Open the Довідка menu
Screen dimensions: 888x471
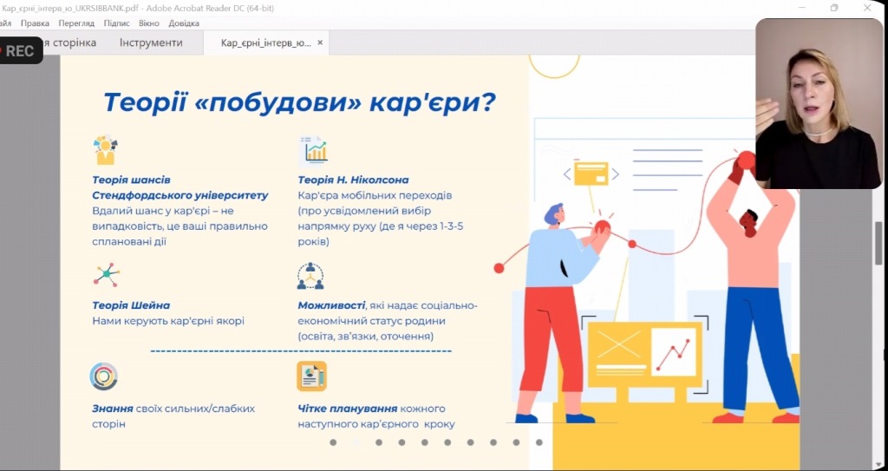coord(184,23)
